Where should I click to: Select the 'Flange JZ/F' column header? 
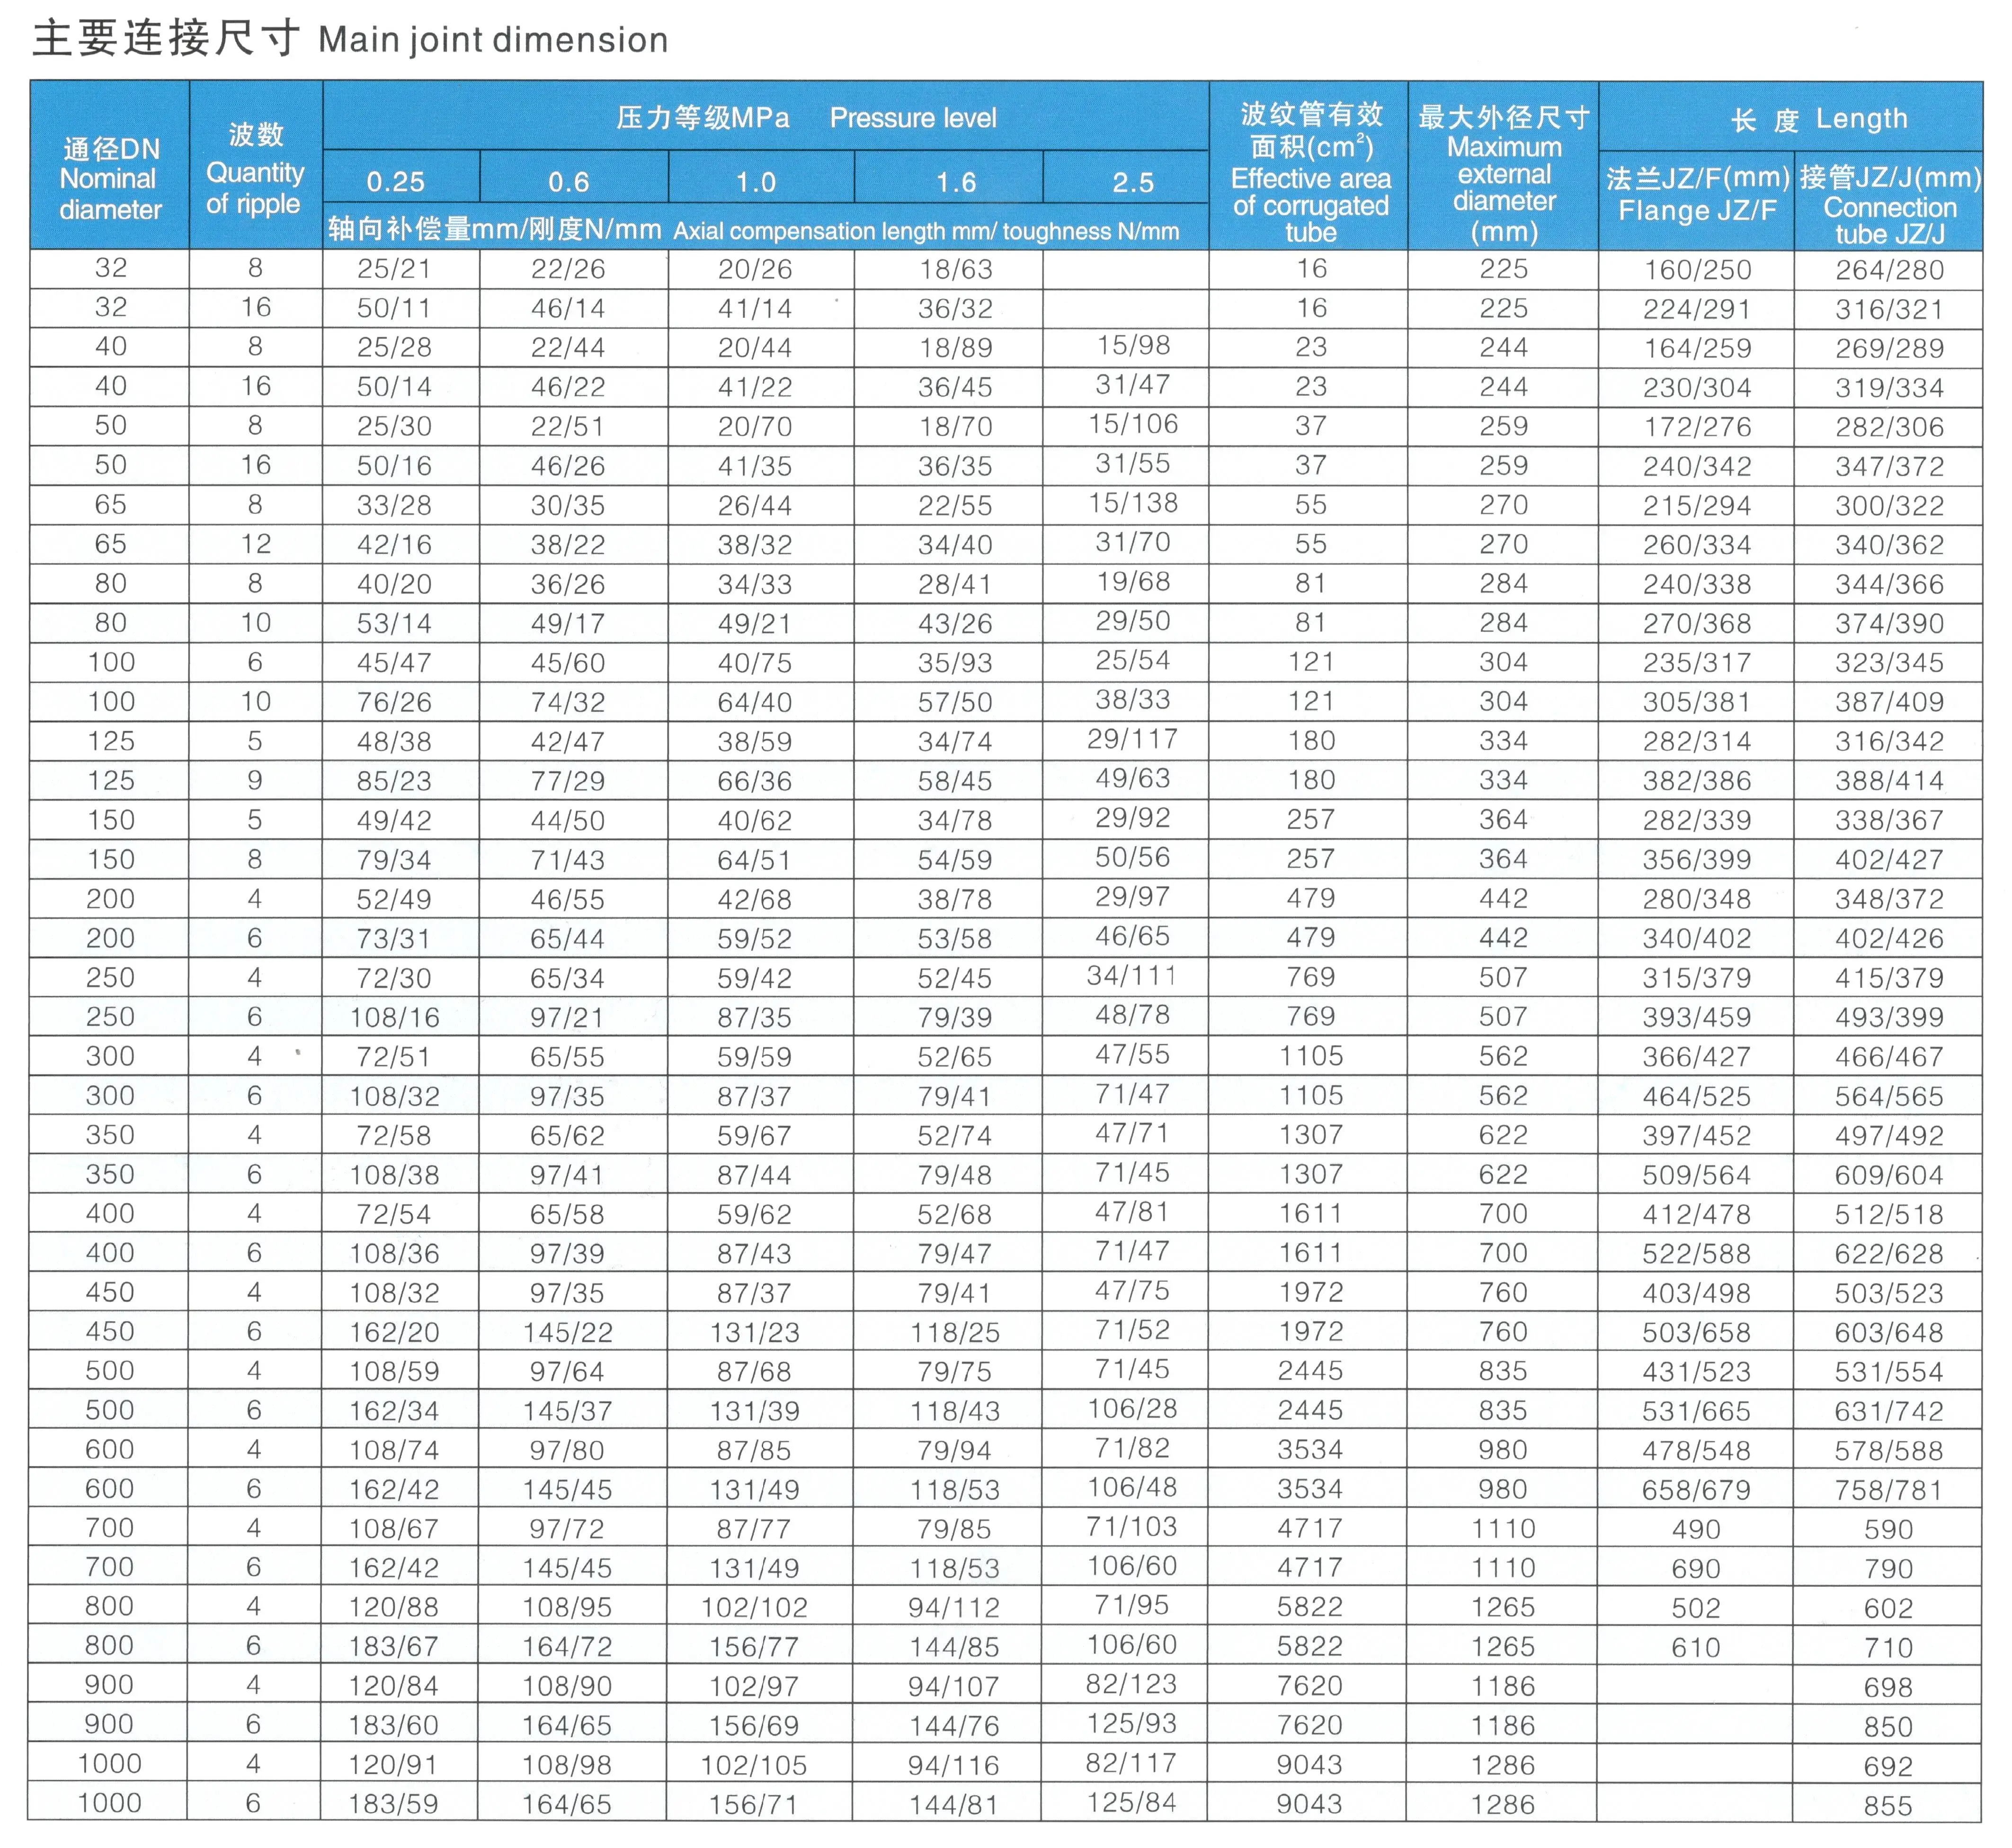1697,201
